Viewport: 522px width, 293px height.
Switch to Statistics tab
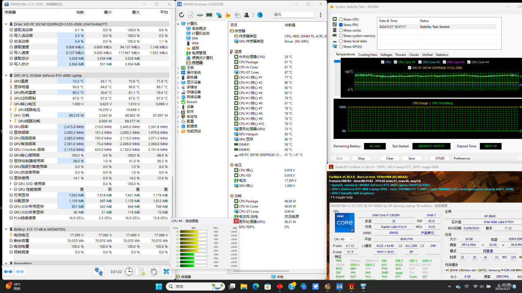(x=442, y=55)
